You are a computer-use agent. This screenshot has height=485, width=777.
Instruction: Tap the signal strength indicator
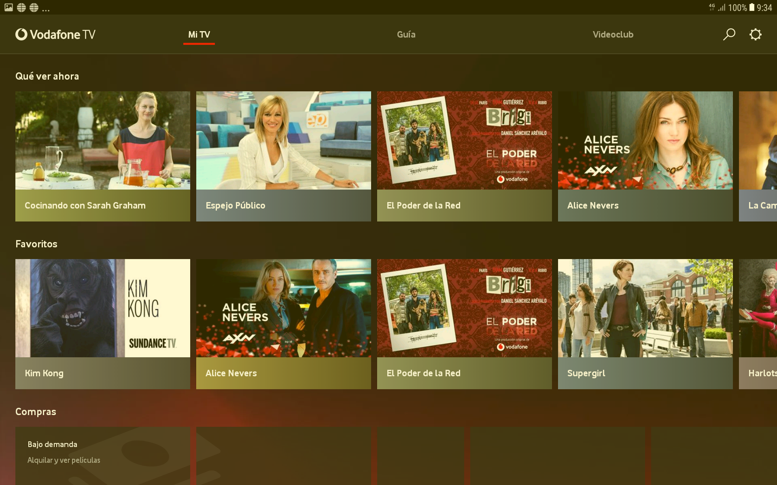point(722,7)
